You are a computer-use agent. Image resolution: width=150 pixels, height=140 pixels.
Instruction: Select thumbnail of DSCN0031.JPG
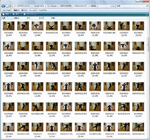click(x=81, y=86)
